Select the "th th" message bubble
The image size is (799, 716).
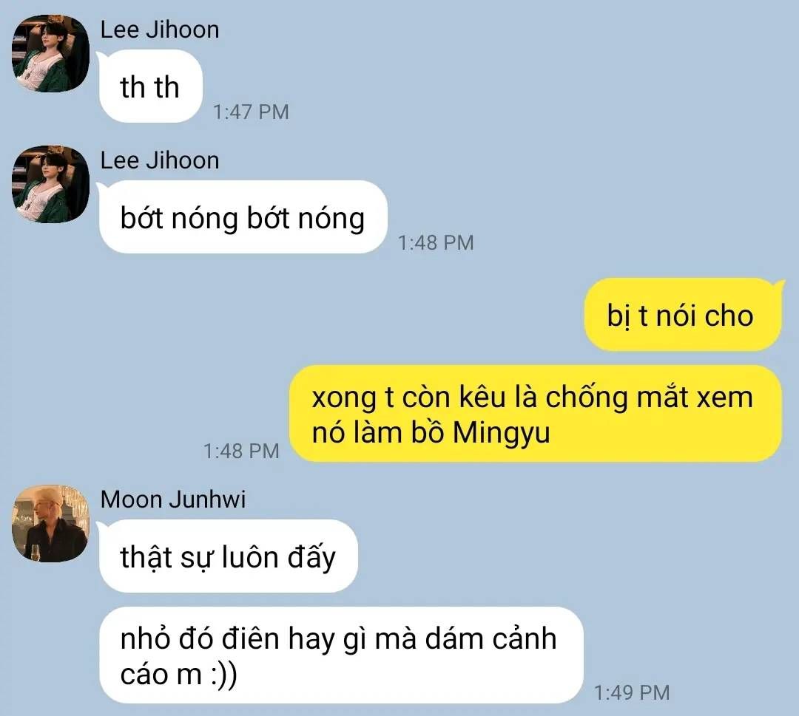click(x=150, y=86)
